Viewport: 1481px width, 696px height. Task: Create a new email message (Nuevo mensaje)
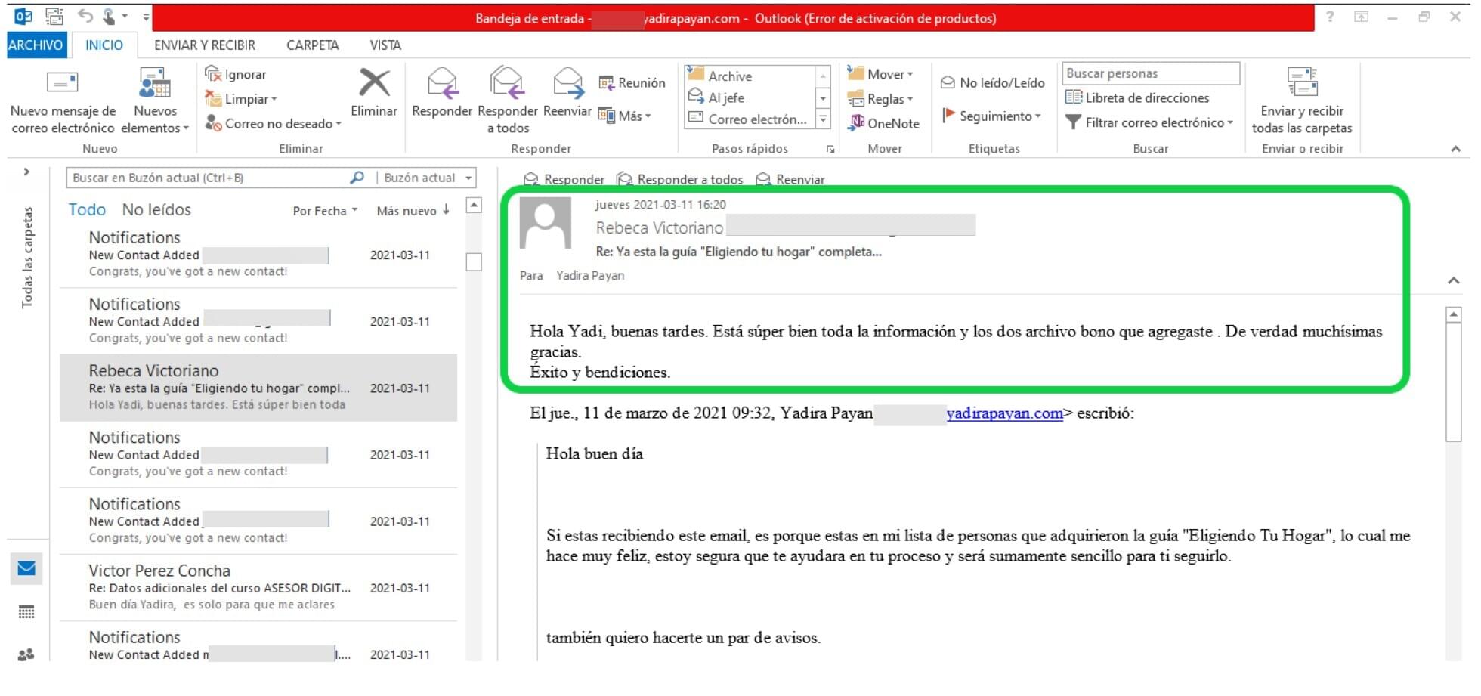click(x=63, y=102)
